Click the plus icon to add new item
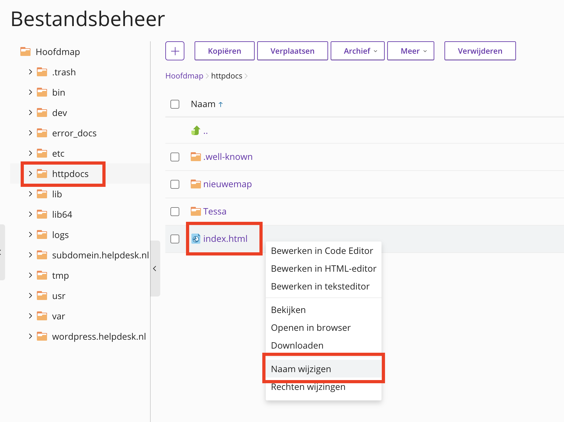Image resolution: width=564 pixels, height=422 pixels. pos(175,51)
